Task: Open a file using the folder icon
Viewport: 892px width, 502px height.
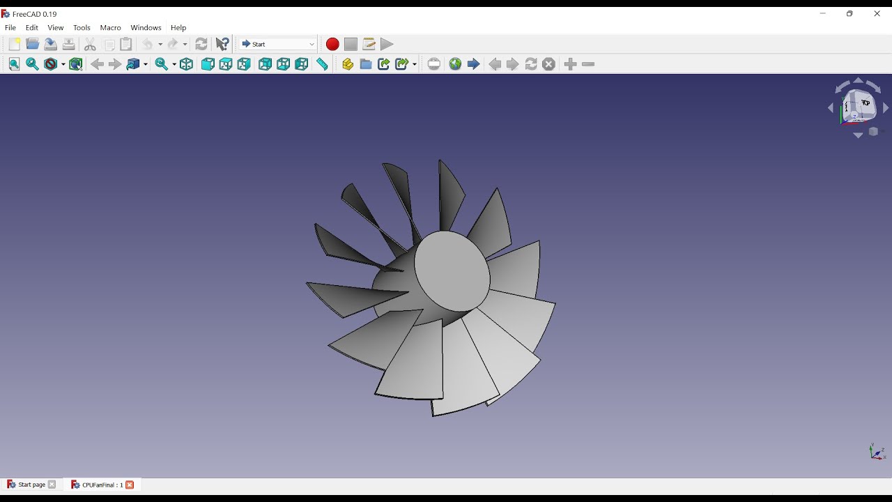Action: (x=33, y=45)
